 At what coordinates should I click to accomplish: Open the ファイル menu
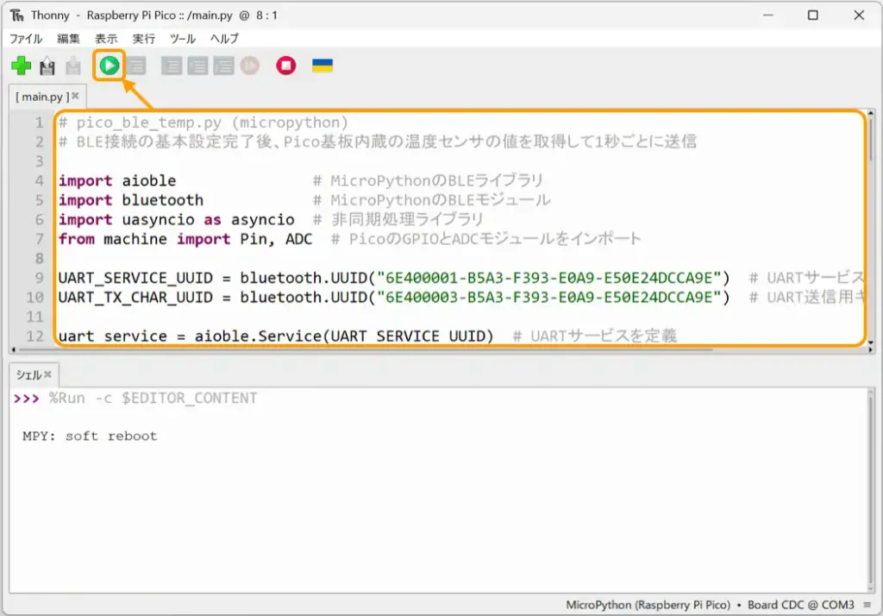pyautogui.click(x=26, y=39)
